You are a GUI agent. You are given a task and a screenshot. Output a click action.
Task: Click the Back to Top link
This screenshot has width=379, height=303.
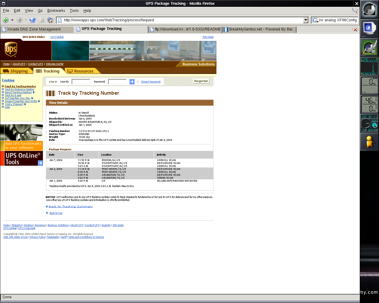pyautogui.click(x=56, y=213)
